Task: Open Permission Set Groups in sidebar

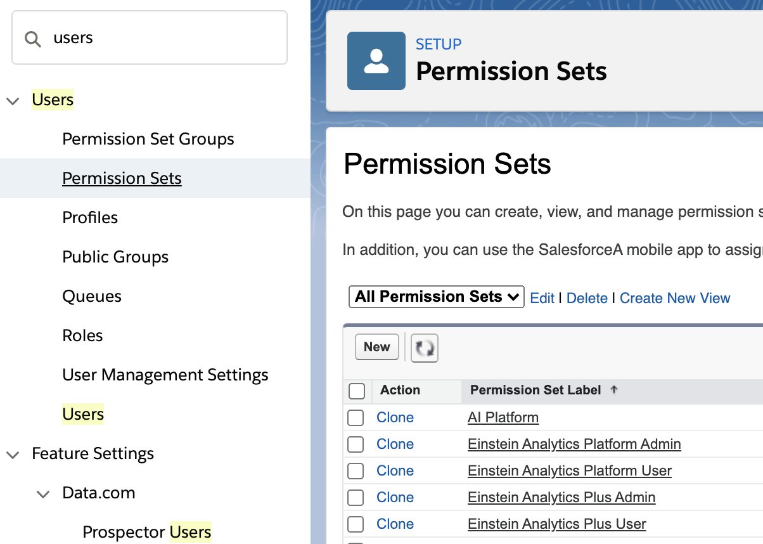Action: pos(148,139)
